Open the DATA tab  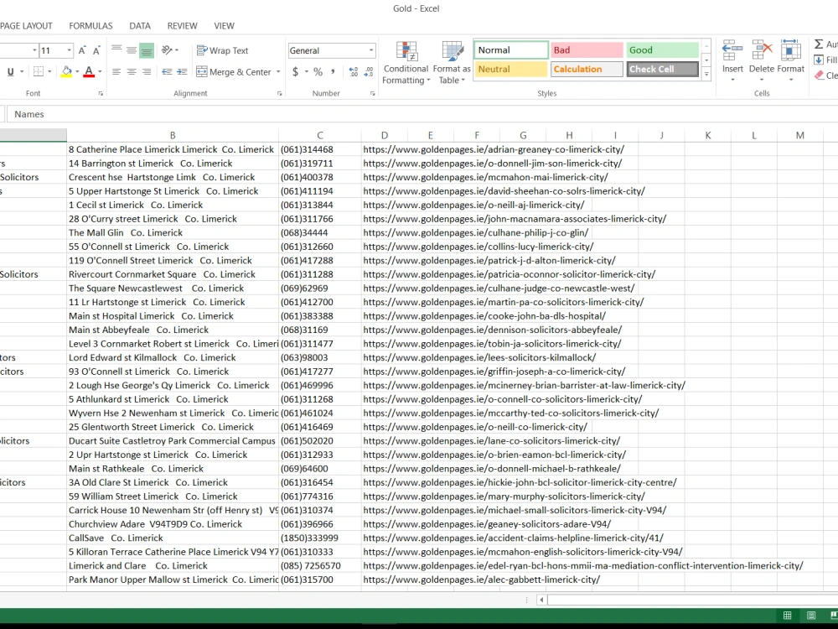click(x=140, y=26)
